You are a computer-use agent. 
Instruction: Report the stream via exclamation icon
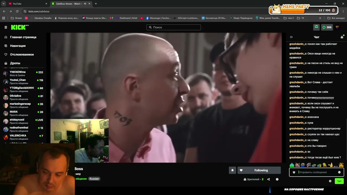point(277,179)
